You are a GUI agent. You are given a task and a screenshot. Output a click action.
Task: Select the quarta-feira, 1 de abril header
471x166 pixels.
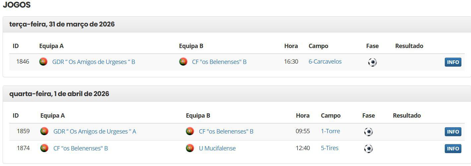59,94
